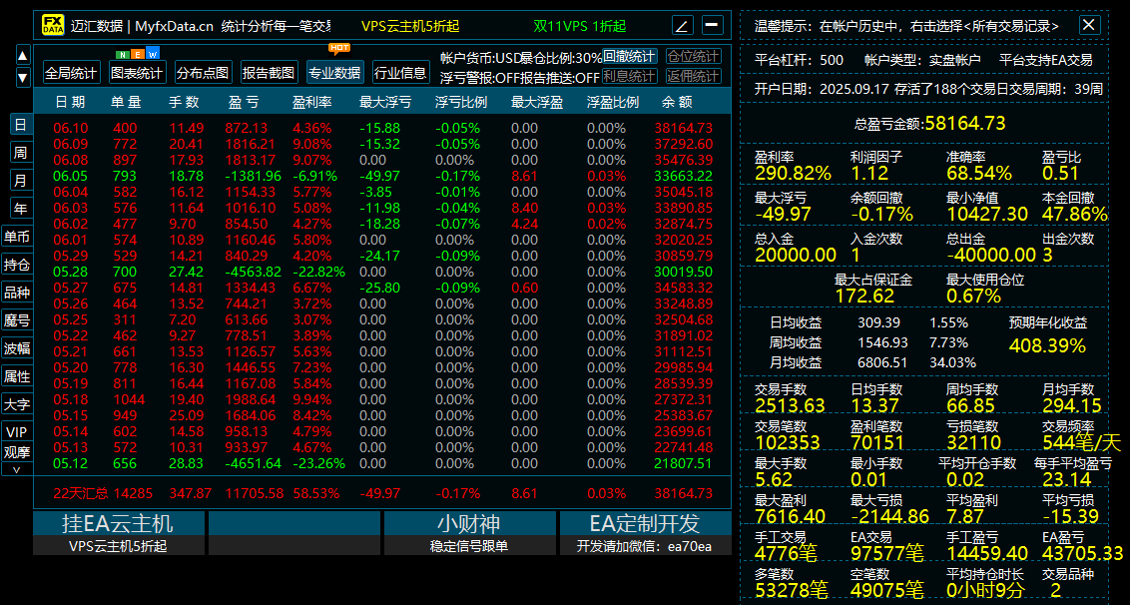Click the down arrow button on left sidebar
The height and width of the screenshot is (605, 1130).
tap(23, 77)
